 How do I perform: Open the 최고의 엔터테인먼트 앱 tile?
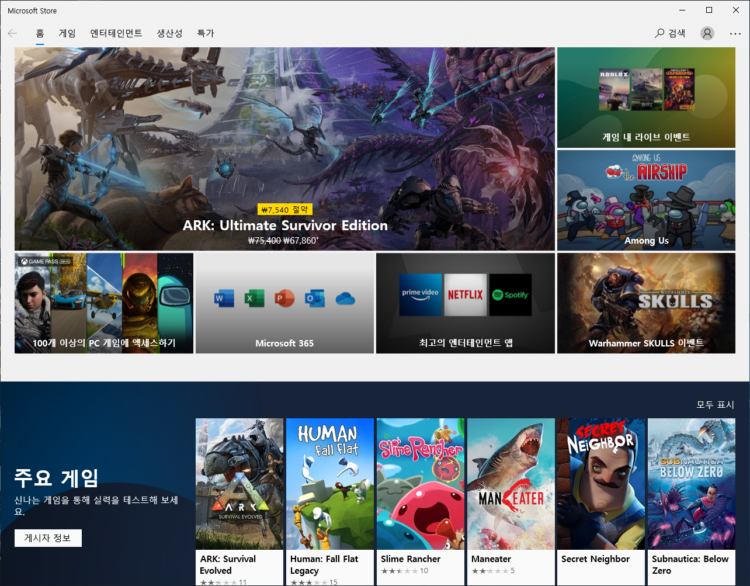pyautogui.click(x=466, y=303)
